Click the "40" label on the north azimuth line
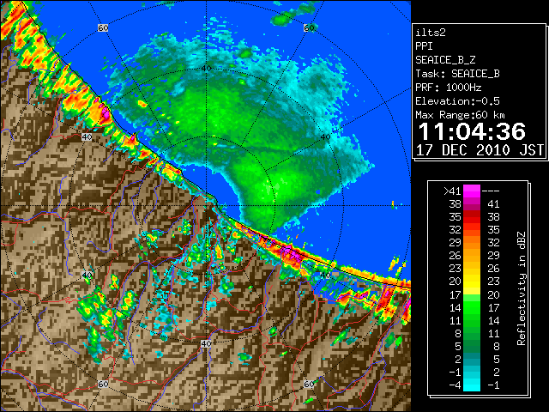The height and width of the screenshot is (412, 549). click(x=206, y=69)
